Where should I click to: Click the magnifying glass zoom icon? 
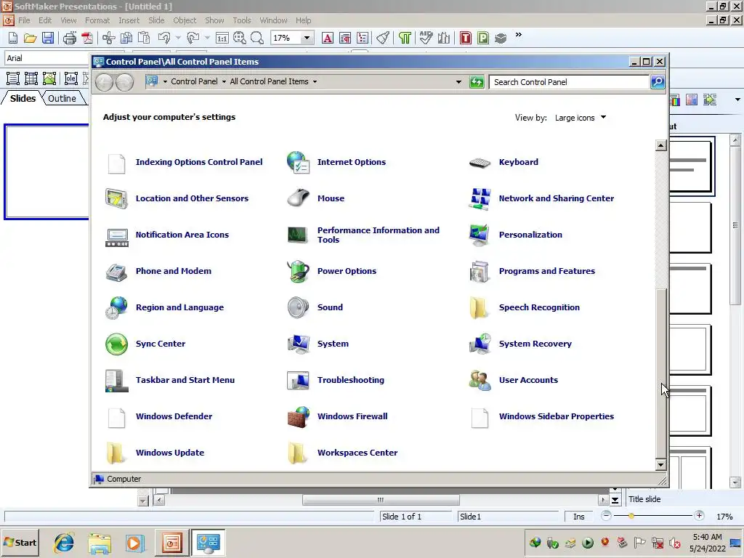click(x=256, y=38)
